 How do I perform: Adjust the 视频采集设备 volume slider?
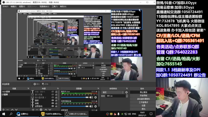pyautogui.click(x=75, y=106)
